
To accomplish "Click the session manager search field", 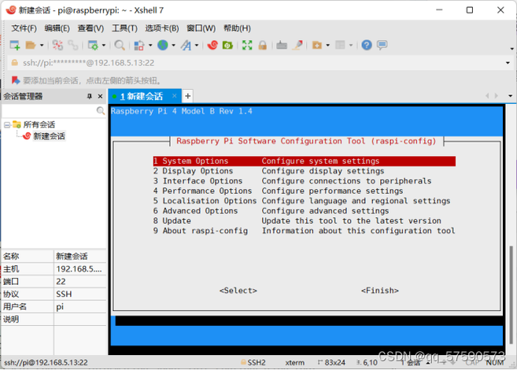I will (50, 111).
